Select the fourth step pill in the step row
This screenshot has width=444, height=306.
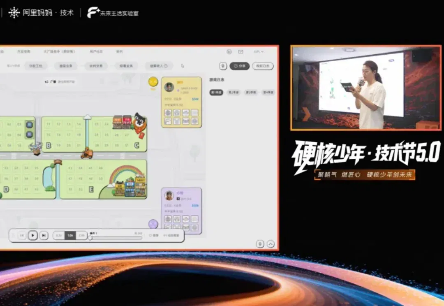tap(126, 66)
